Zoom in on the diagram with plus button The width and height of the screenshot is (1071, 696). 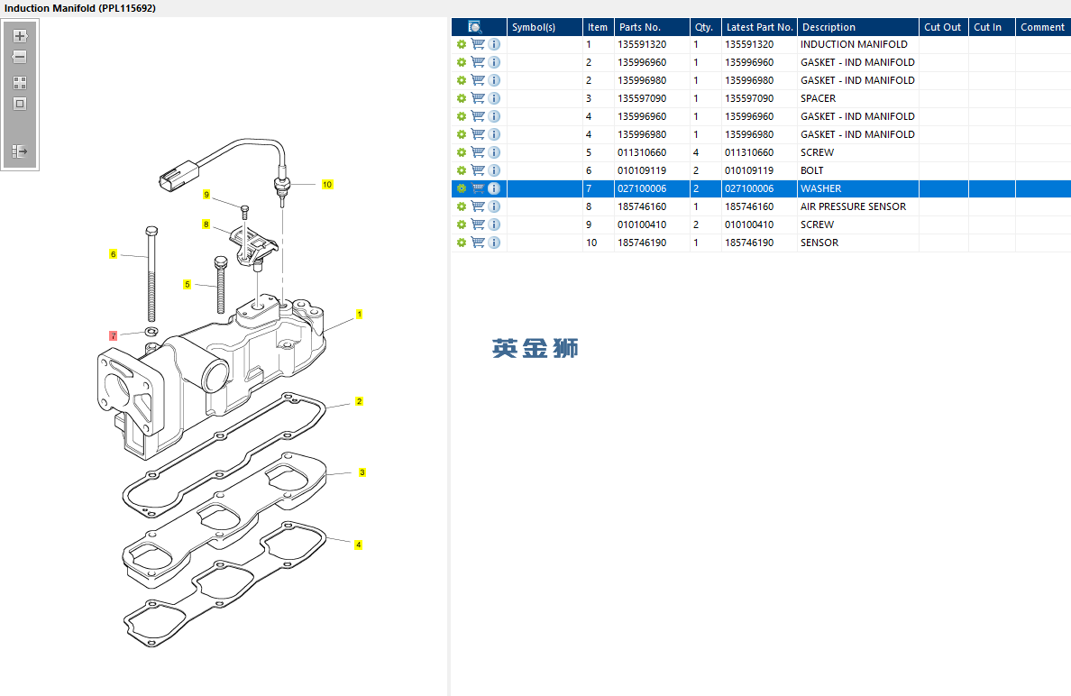point(20,36)
